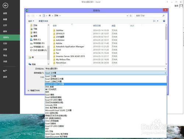Choose Excel 97-2003 加载宏 file type

pyautogui.click(x=106, y=126)
